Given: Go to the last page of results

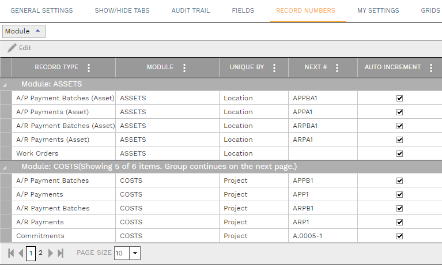Looking at the screenshot, I should coord(61,253).
